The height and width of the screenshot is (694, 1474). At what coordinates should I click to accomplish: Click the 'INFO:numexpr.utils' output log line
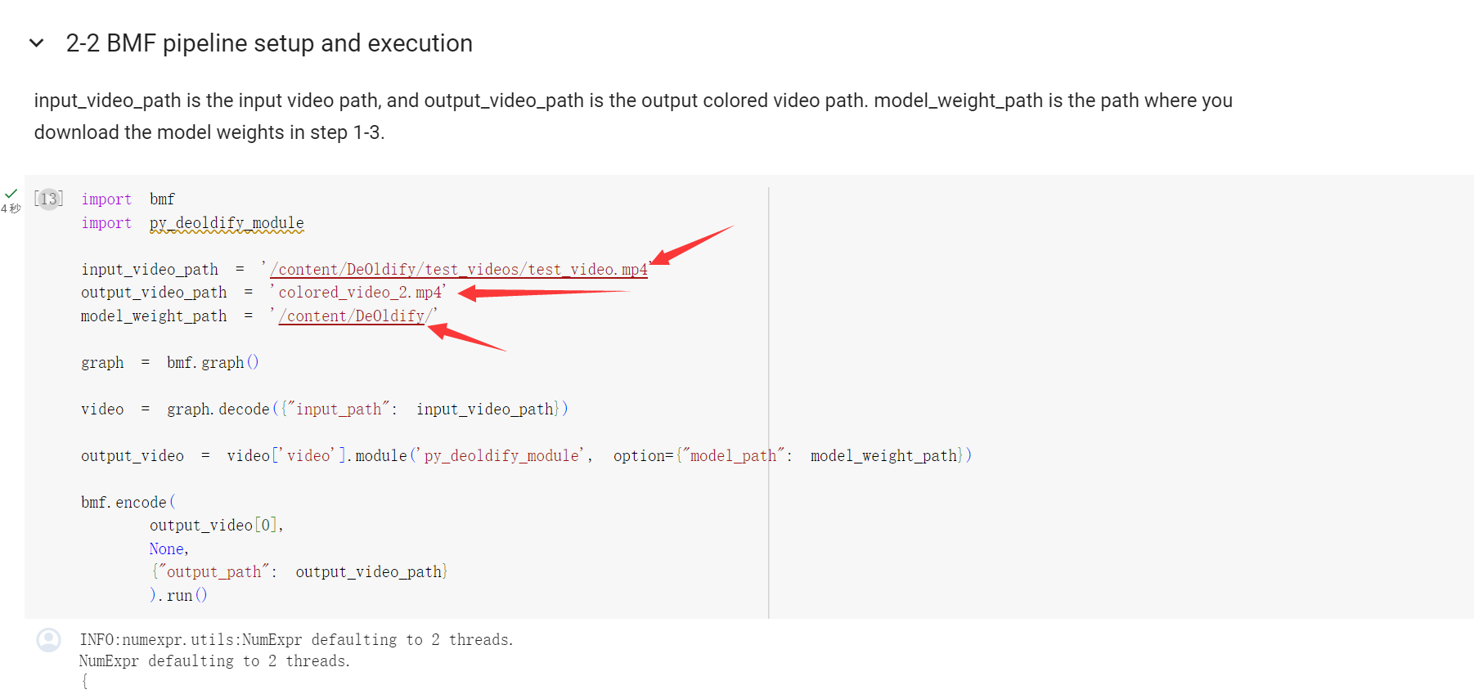click(x=296, y=640)
